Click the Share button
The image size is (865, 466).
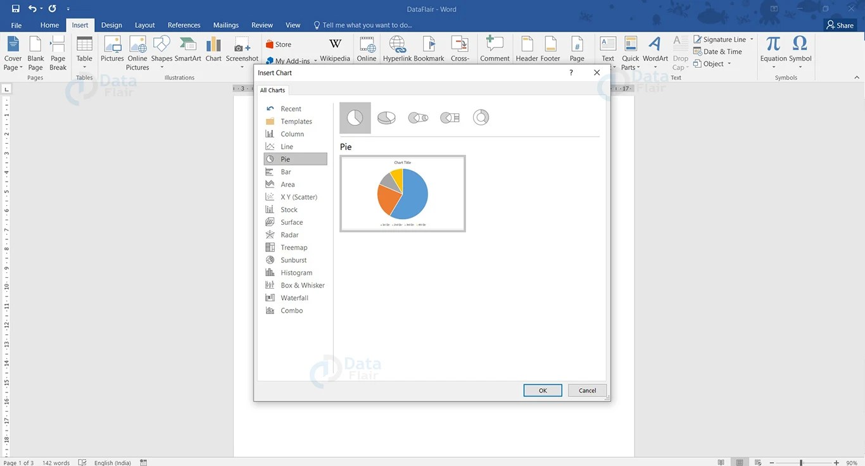(x=840, y=25)
